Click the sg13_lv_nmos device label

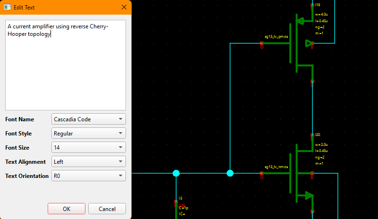(x=277, y=167)
